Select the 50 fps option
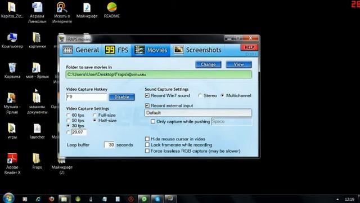The image size is (360, 203). pos(68,120)
